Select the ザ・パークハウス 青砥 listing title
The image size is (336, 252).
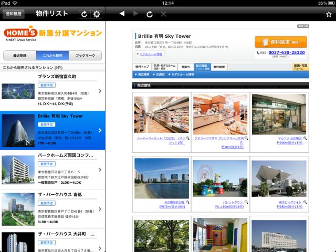coord(60,195)
